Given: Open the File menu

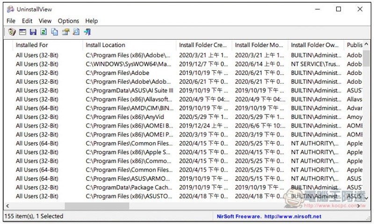Looking at the screenshot, I should click(x=11, y=21).
